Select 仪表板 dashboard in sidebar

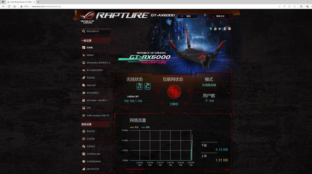pos(96,47)
